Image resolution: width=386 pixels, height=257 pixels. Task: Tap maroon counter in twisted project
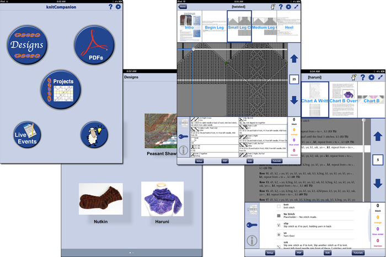pos(294,152)
